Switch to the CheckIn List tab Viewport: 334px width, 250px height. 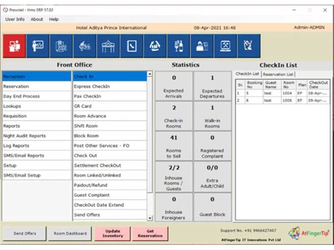coord(247,74)
